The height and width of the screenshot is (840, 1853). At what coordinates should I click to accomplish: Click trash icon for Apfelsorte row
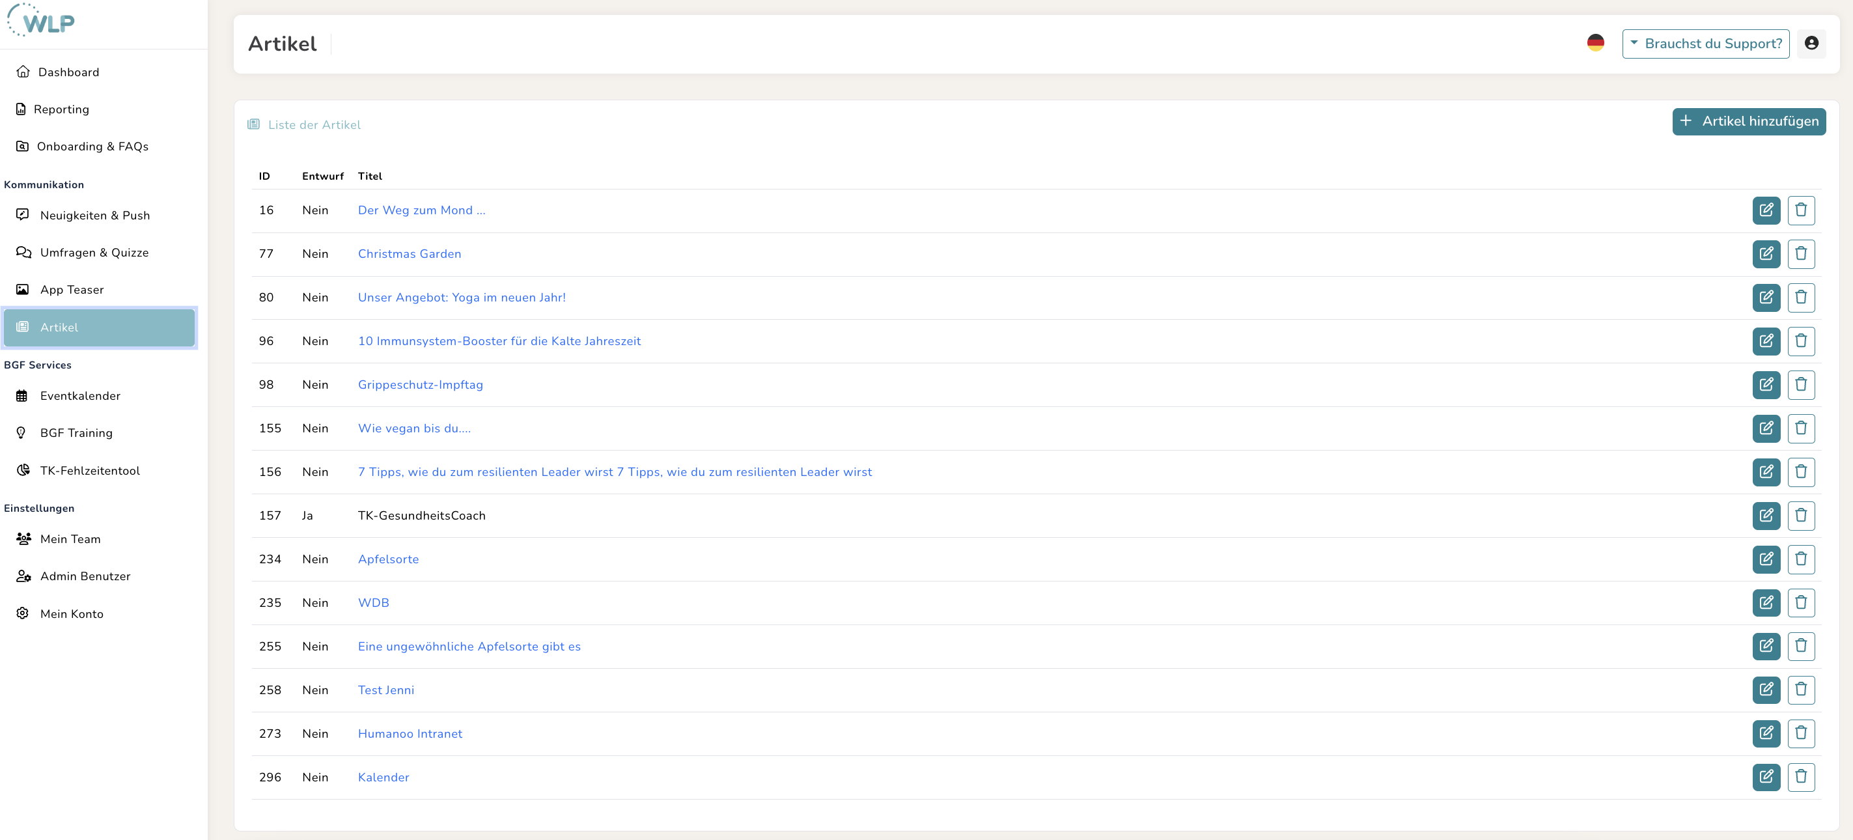(1800, 559)
